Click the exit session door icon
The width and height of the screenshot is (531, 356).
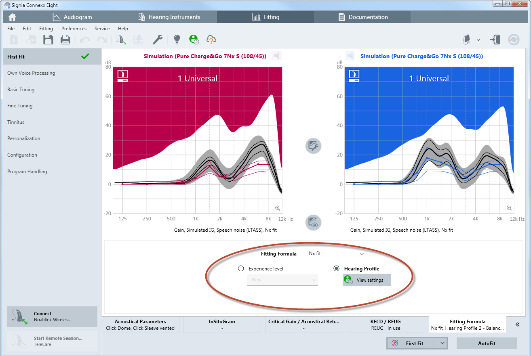click(495, 40)
